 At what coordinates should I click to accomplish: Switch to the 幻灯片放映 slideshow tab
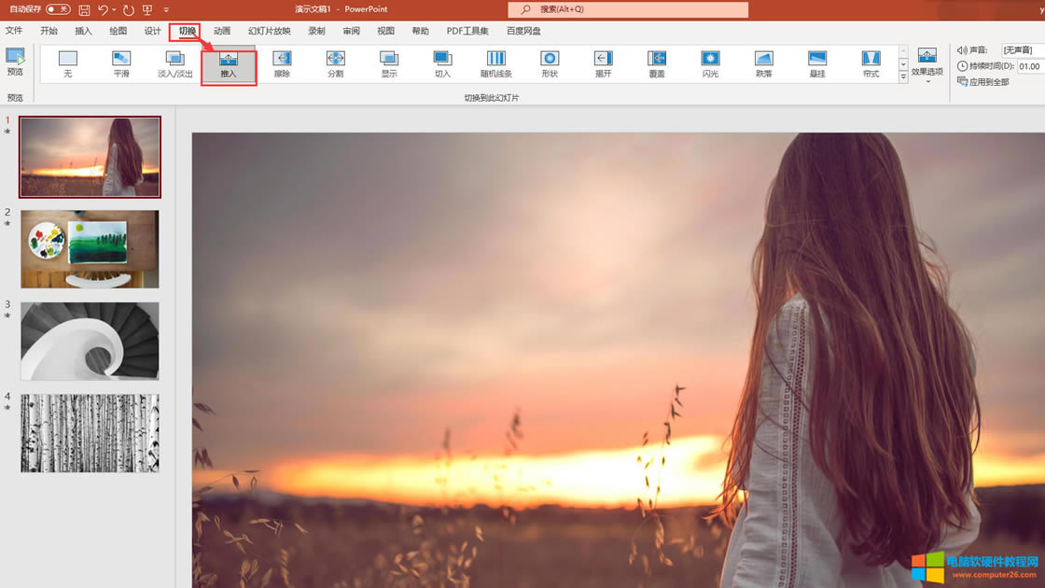coord(269,31)
